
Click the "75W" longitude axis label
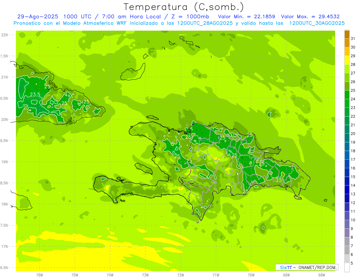pos(75,275)
